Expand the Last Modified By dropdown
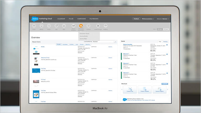Viewport: 201px width, 113px height. point(115,42)
